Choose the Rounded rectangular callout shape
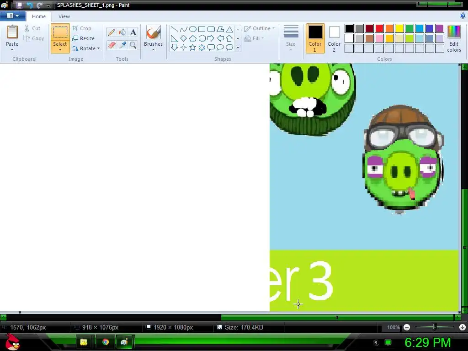Screen dimensions: 468x351 [x=211, y=47]
